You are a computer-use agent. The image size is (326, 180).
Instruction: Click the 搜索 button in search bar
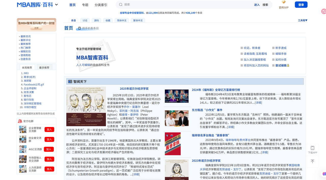265,5
